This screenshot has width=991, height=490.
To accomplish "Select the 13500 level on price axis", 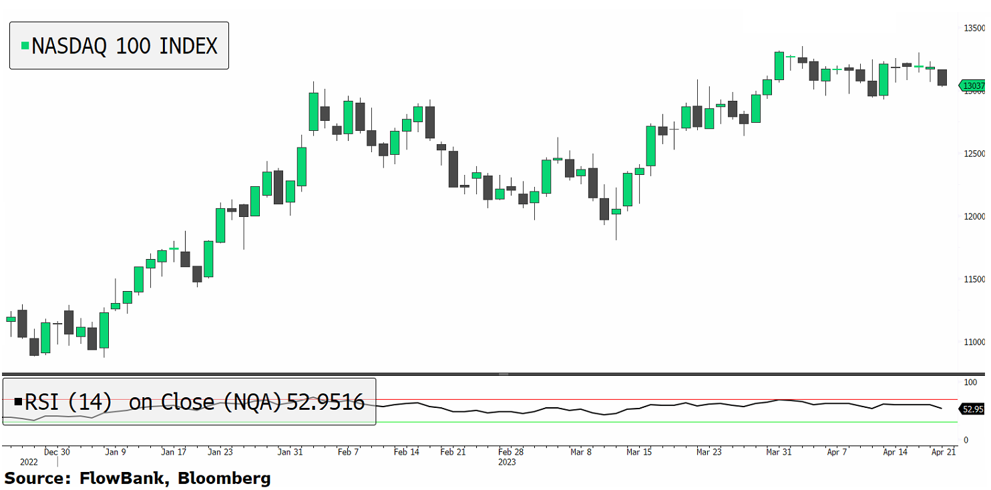I will pyautogui.click(x=972, y=29).
